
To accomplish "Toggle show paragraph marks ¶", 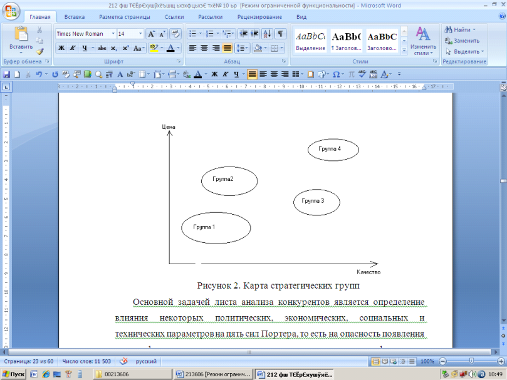I will click(280, 34).
